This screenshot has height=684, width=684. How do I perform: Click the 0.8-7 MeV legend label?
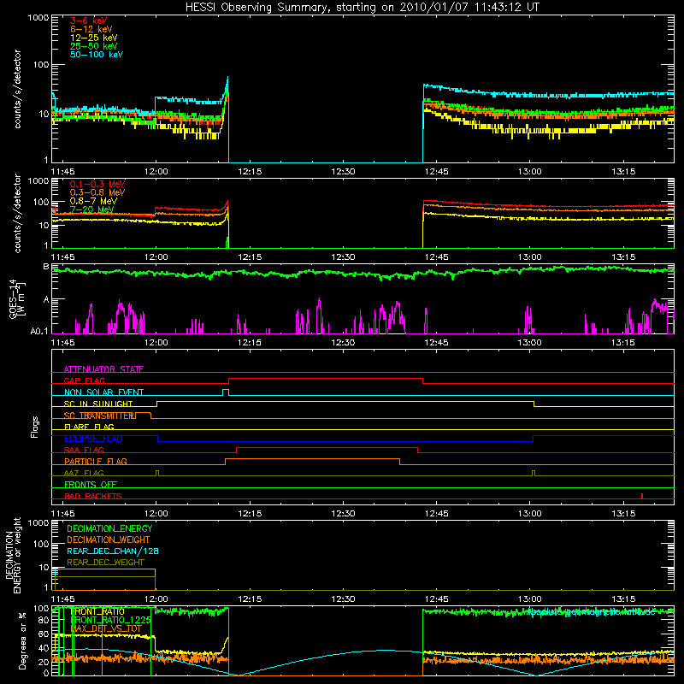pos(93,201)
